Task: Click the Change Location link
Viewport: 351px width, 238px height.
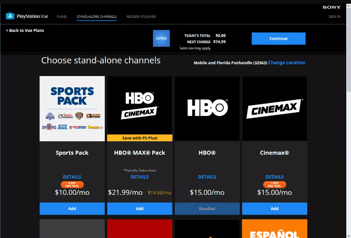Action: coord(287,63)
